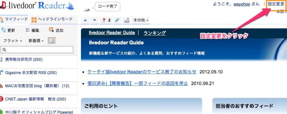Image resolution: width=287 pixels, height=114 pixels.
Task: Open the 新着順 sort dropdown
Action: click(36, 41)
